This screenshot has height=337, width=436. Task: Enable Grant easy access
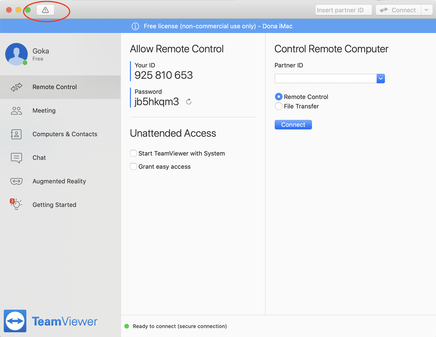pyautogui.click(x=133, y=166)
